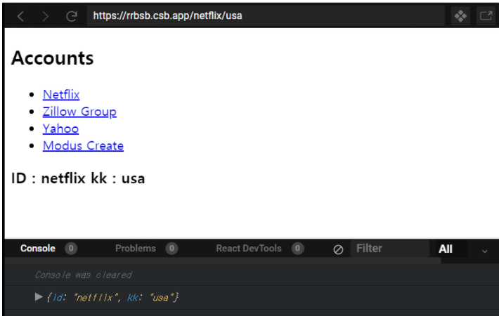Click the 'Console was cleared' message
Viewport: 499px width, 316px height.
point(84,275)
